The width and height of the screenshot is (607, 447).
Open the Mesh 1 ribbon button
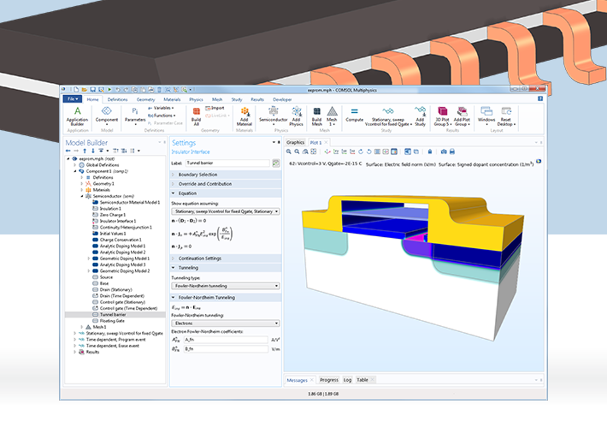tap(332, 116)
